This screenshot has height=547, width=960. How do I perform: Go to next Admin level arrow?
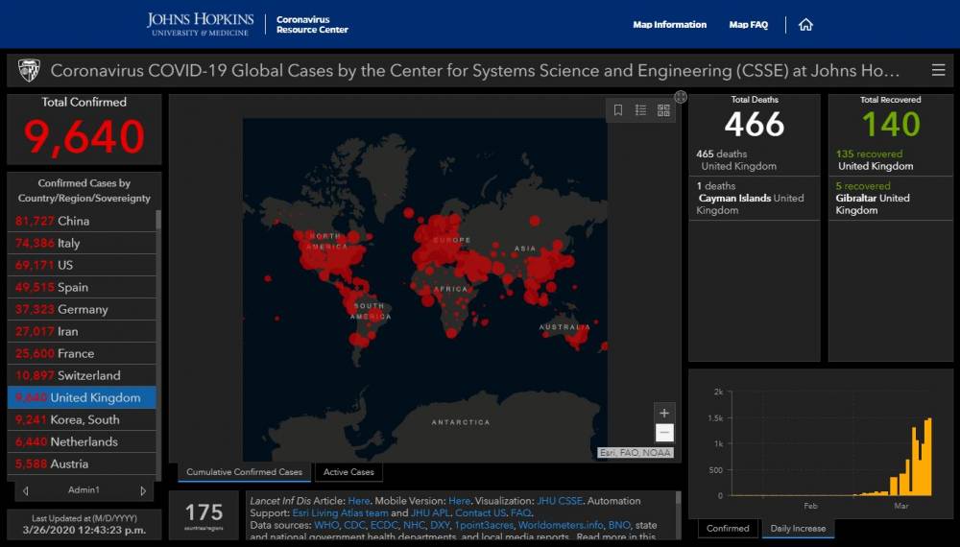coord(143,490)
